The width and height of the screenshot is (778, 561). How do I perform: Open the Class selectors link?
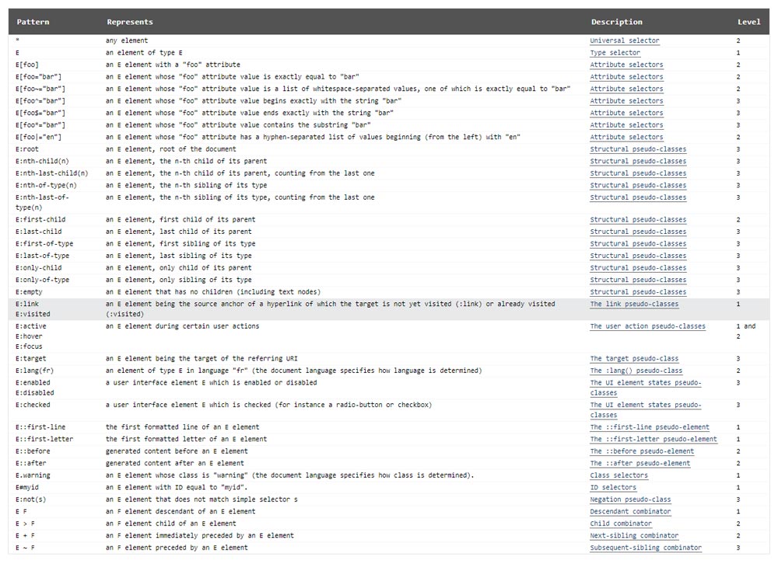(x=618, y=475)
